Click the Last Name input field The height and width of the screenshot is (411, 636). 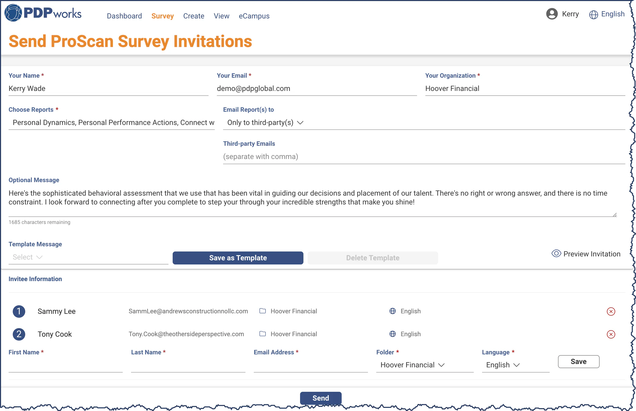click(x=188, y=365)
